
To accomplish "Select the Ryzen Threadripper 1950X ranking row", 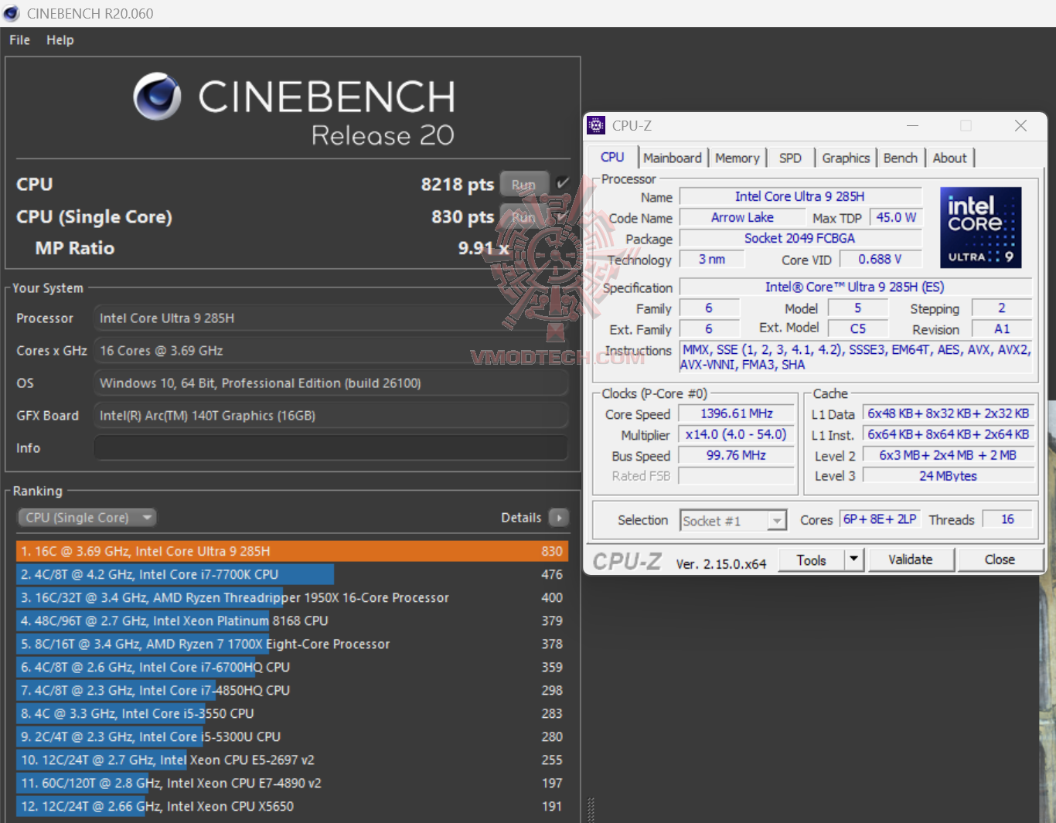I will pos(292,597).
